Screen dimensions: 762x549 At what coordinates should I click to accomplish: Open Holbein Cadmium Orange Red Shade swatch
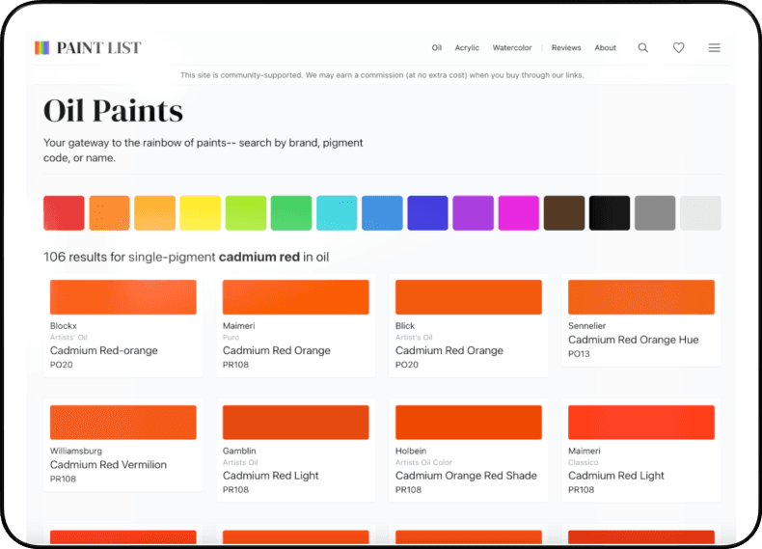[469, 422]
